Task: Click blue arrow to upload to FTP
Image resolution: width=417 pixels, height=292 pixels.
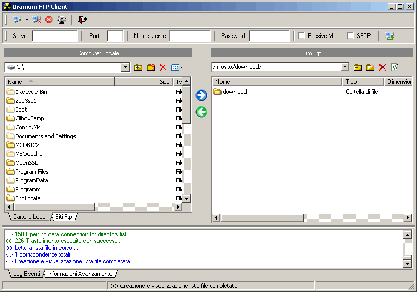Action: 201,95
